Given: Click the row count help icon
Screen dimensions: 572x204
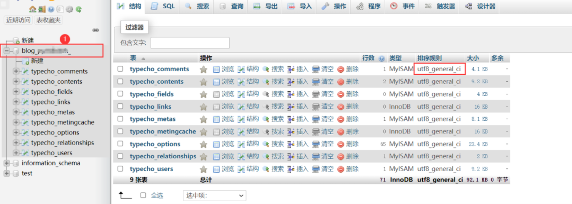Looking at the screenshot, I should tap(382, 58).
